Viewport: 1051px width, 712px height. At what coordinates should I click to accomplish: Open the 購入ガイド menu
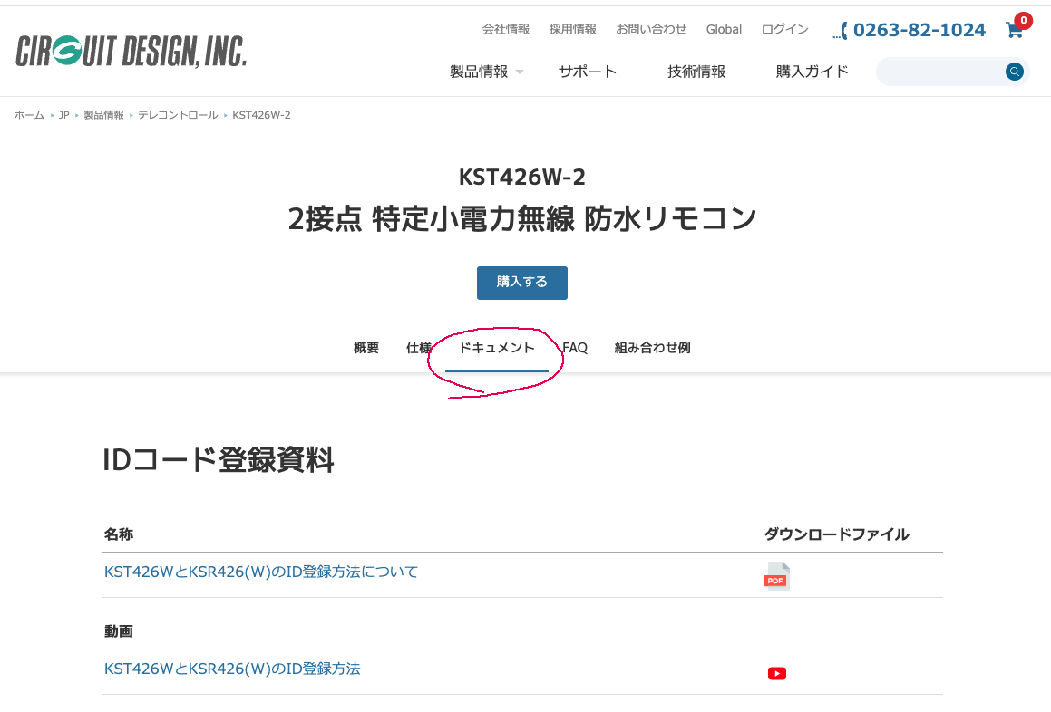[813, 72]
